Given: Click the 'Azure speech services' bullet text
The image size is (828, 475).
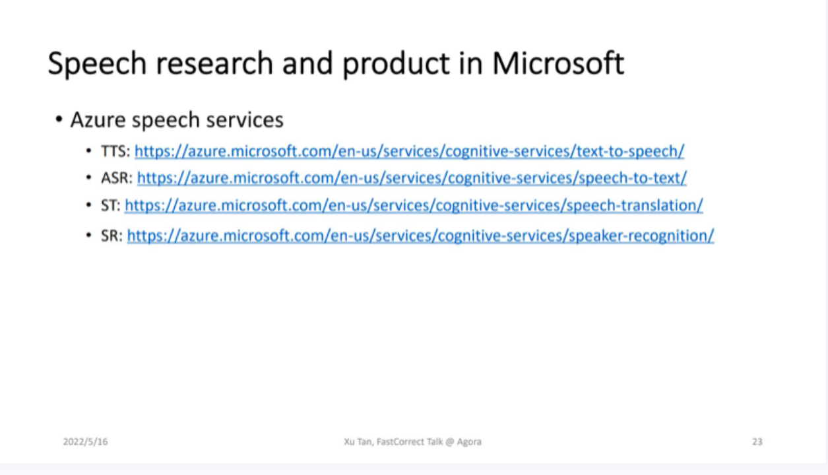Looking at the screenshot, I should pyautogui.click(x=177, y=120).
